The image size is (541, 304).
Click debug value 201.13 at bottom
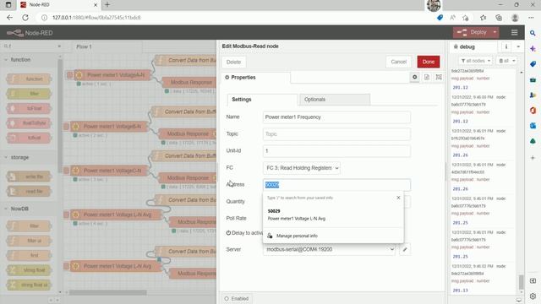click(460, 290)
